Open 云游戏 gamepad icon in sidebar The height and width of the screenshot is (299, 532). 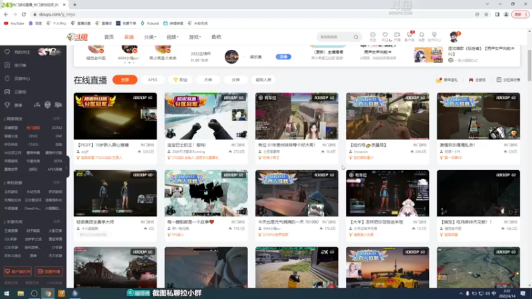[x=7, y=92]
